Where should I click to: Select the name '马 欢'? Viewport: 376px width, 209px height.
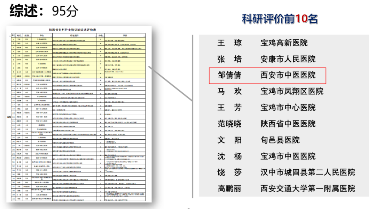point(229,91)
